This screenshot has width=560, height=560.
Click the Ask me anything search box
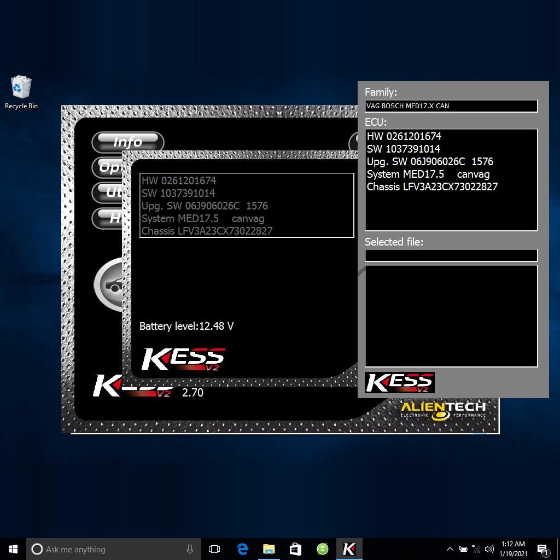tap(109, 549)
